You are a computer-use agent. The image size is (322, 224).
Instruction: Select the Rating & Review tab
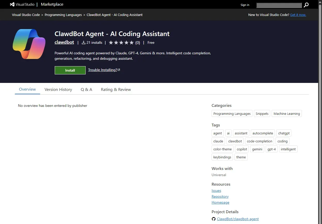pyautogui.click(x=116, y=90)
